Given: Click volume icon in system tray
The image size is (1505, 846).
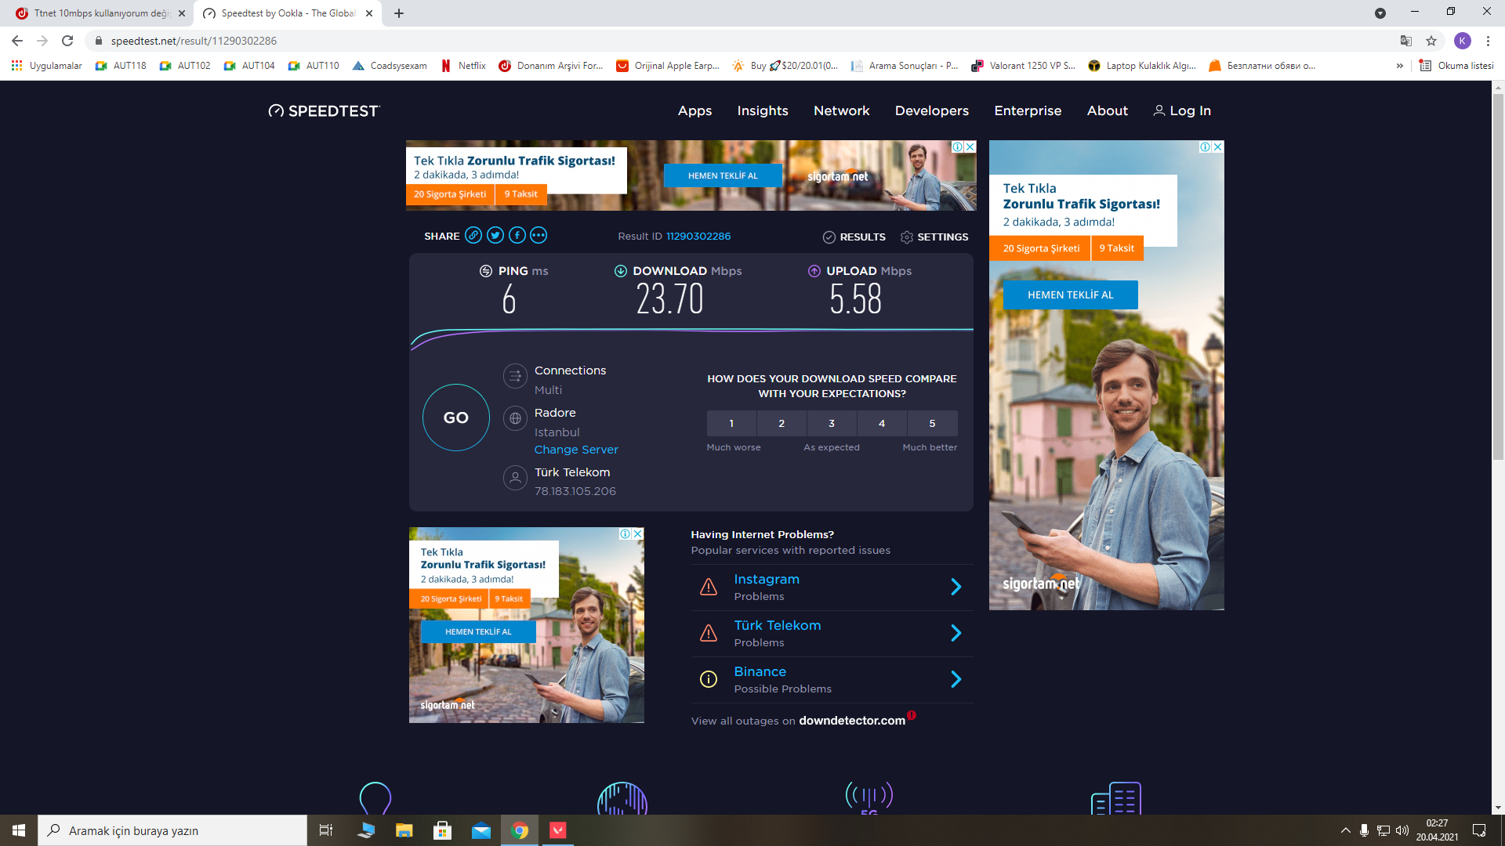Looking at the screenshot, I should click(1402, 830).
